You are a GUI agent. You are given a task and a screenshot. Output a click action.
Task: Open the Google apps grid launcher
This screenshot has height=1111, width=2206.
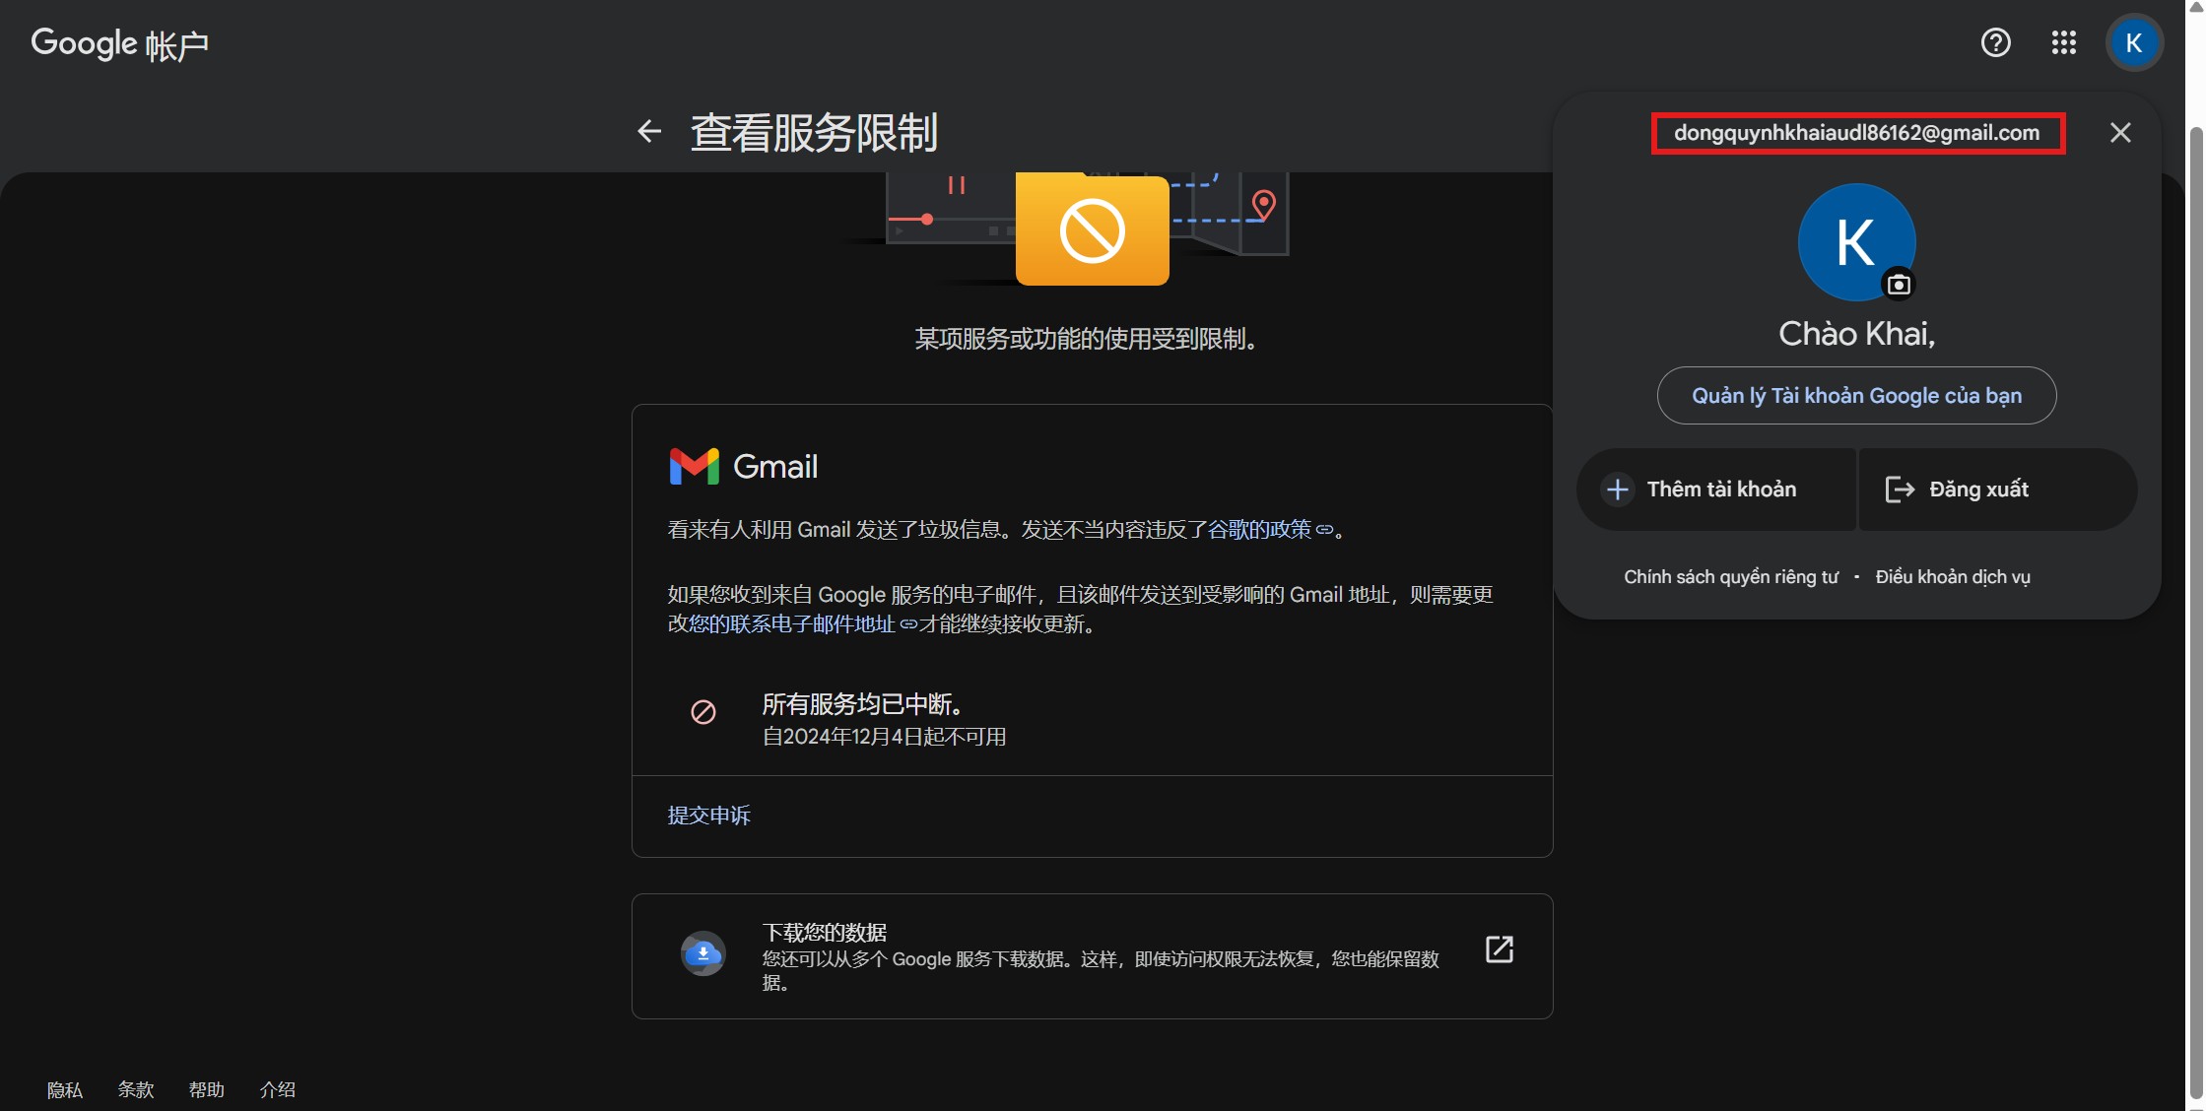[2063, 42]
